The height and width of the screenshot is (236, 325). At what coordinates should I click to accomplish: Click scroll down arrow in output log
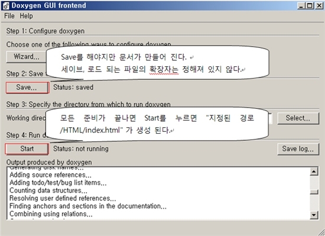pos(314,215)
